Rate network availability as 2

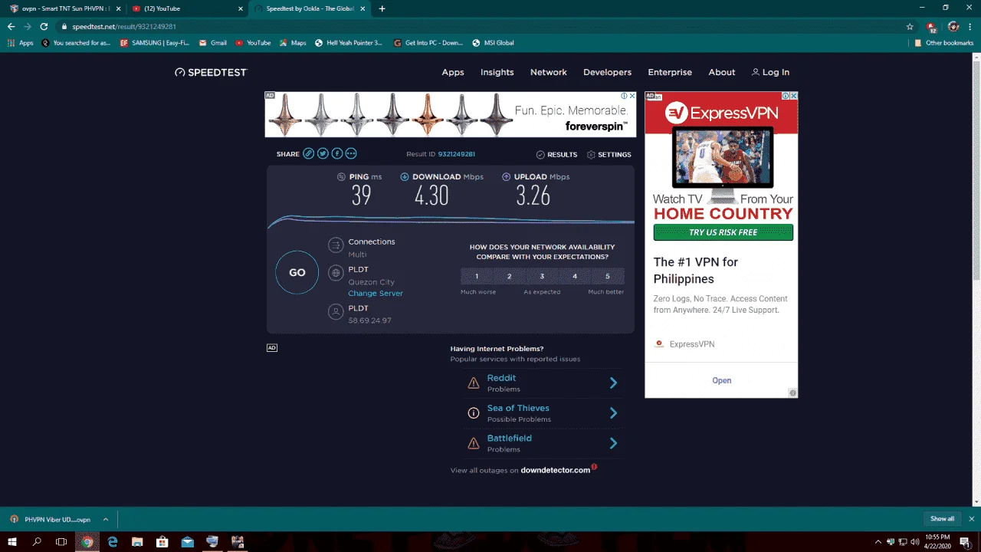(x=510, y=276)
